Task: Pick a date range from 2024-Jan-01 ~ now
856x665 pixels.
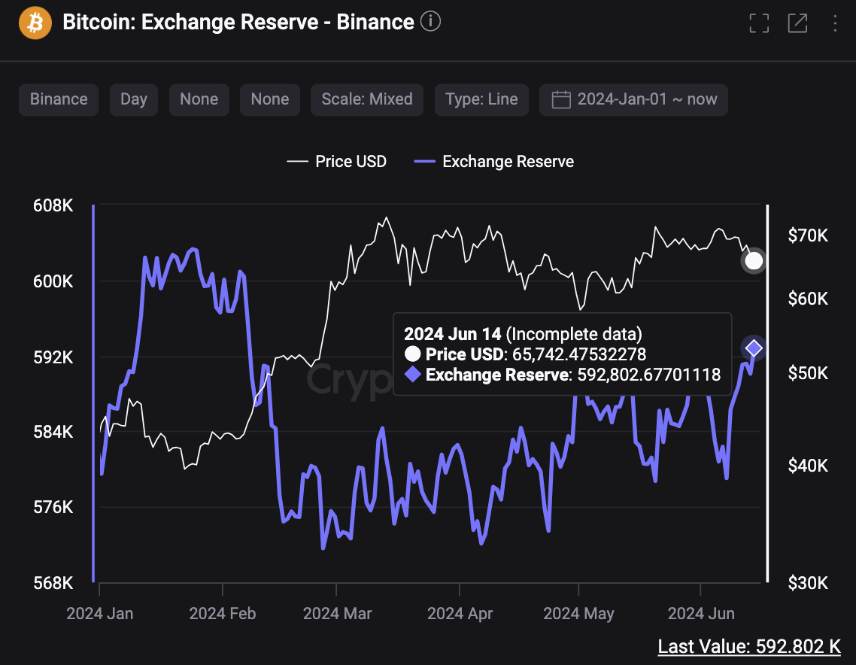Action: (x=633, y=99)
